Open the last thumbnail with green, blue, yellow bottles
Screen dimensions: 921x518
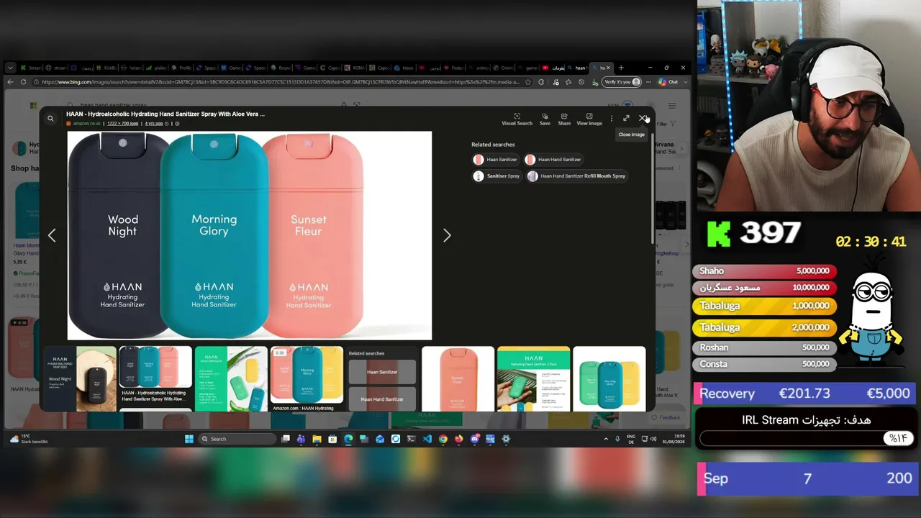tap(609, 378)
